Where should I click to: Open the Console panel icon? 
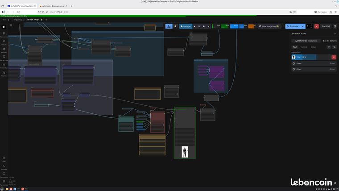(4, 166)
